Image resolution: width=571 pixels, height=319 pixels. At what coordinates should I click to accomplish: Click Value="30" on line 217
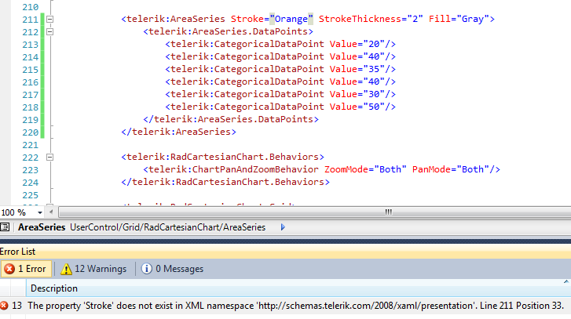pos(357,94)
